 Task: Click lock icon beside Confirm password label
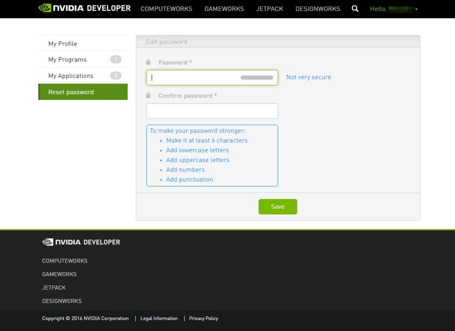coord(148,95)
